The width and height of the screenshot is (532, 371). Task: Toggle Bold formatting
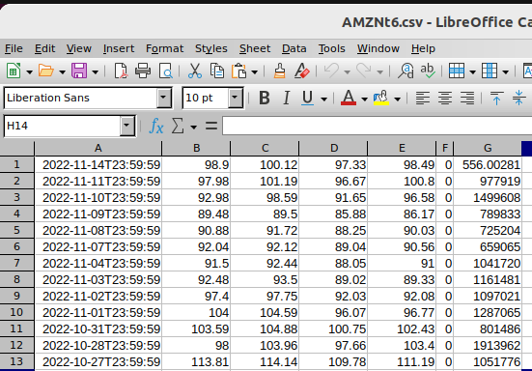pos(265,99)
